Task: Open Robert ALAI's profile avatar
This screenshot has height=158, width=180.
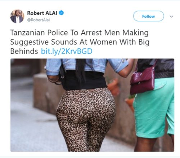Action: click(x=17, y=16)
